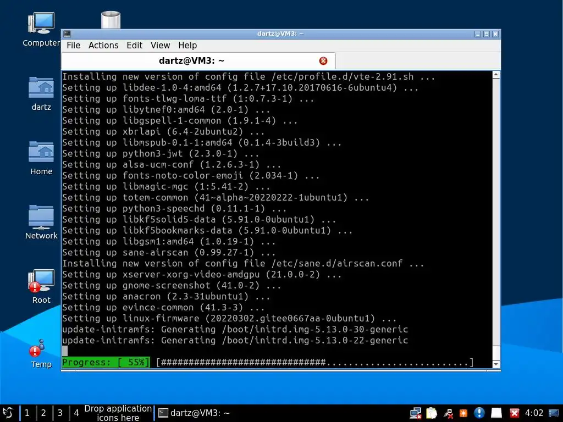Open the Edit menu
Screen dimensions: 563x422
click(134, 45)
